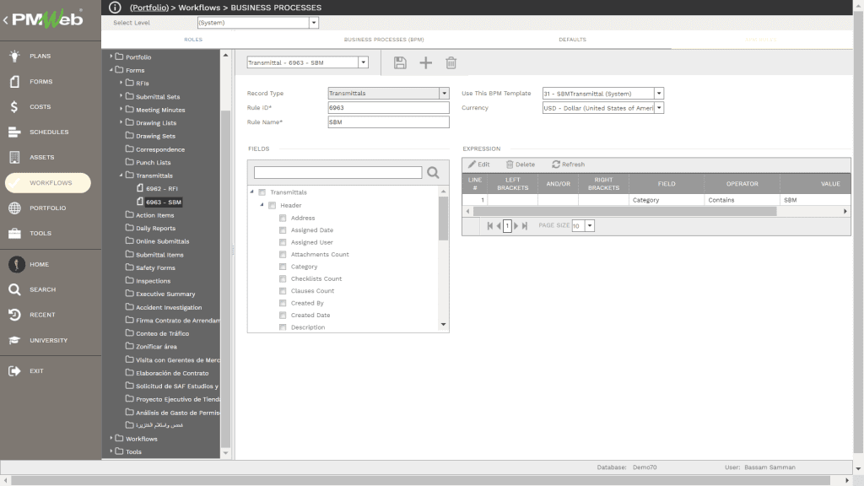864x486 pixels.
Task: Click the Refresh button in Expression toolbar
Action: [568, 165]
